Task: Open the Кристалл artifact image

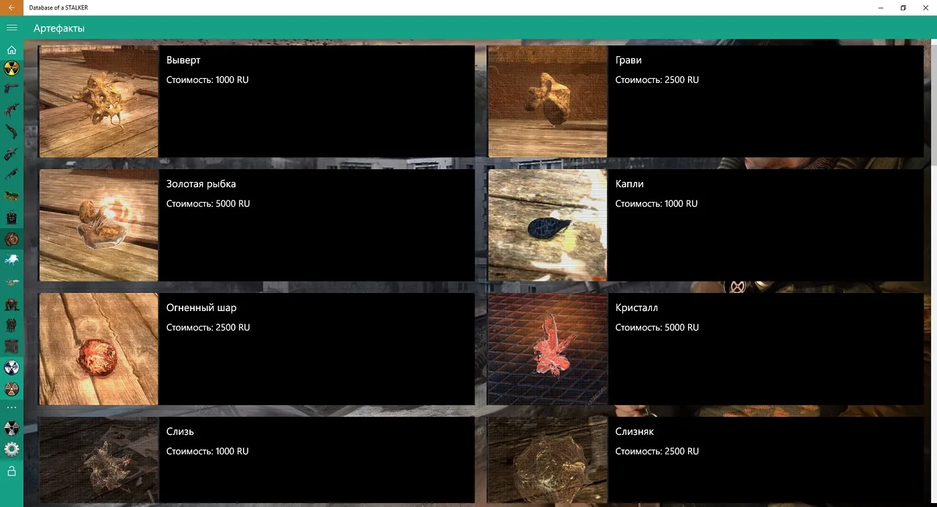Action: (x=547, y=348)
